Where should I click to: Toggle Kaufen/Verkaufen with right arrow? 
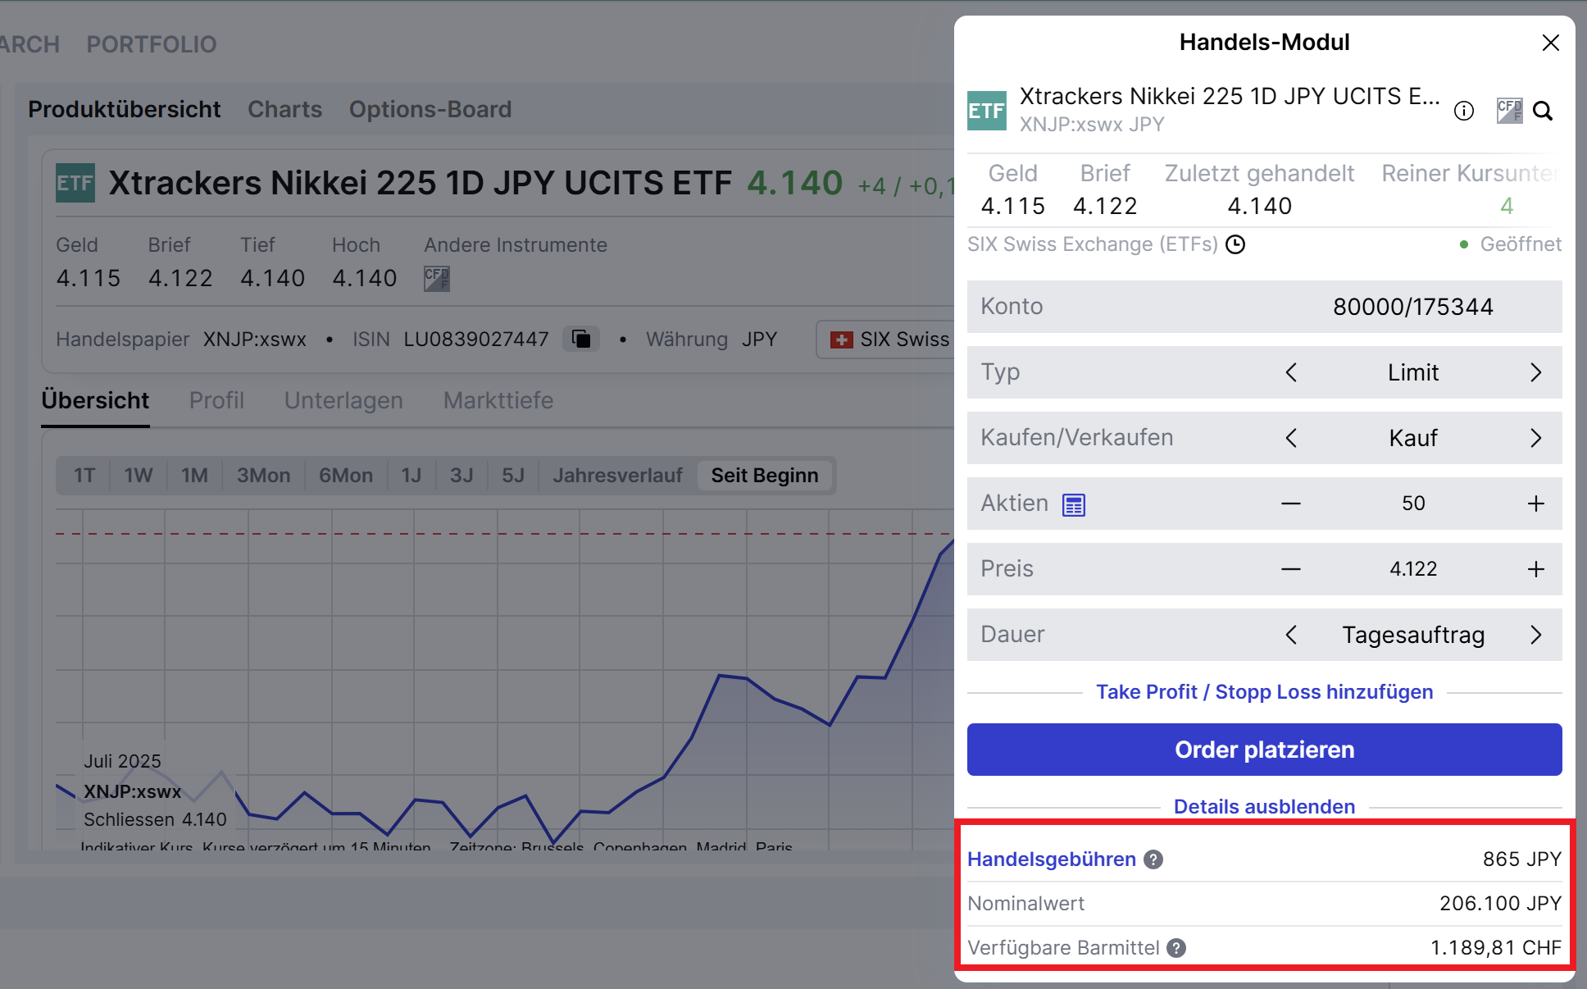(1536, 438)
